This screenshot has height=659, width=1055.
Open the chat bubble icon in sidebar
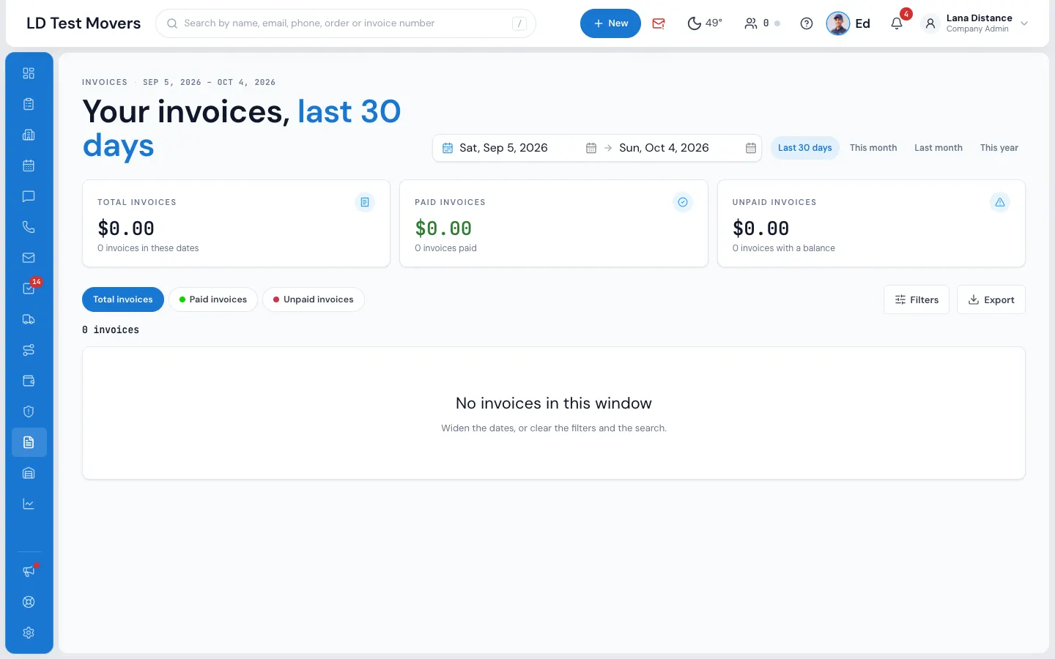coord(29,196)
